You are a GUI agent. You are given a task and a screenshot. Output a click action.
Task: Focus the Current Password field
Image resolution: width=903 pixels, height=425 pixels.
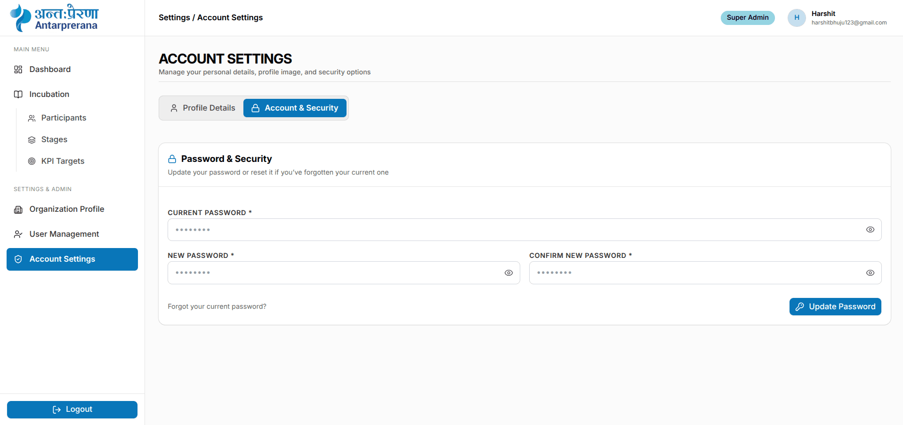pos(524,230)
